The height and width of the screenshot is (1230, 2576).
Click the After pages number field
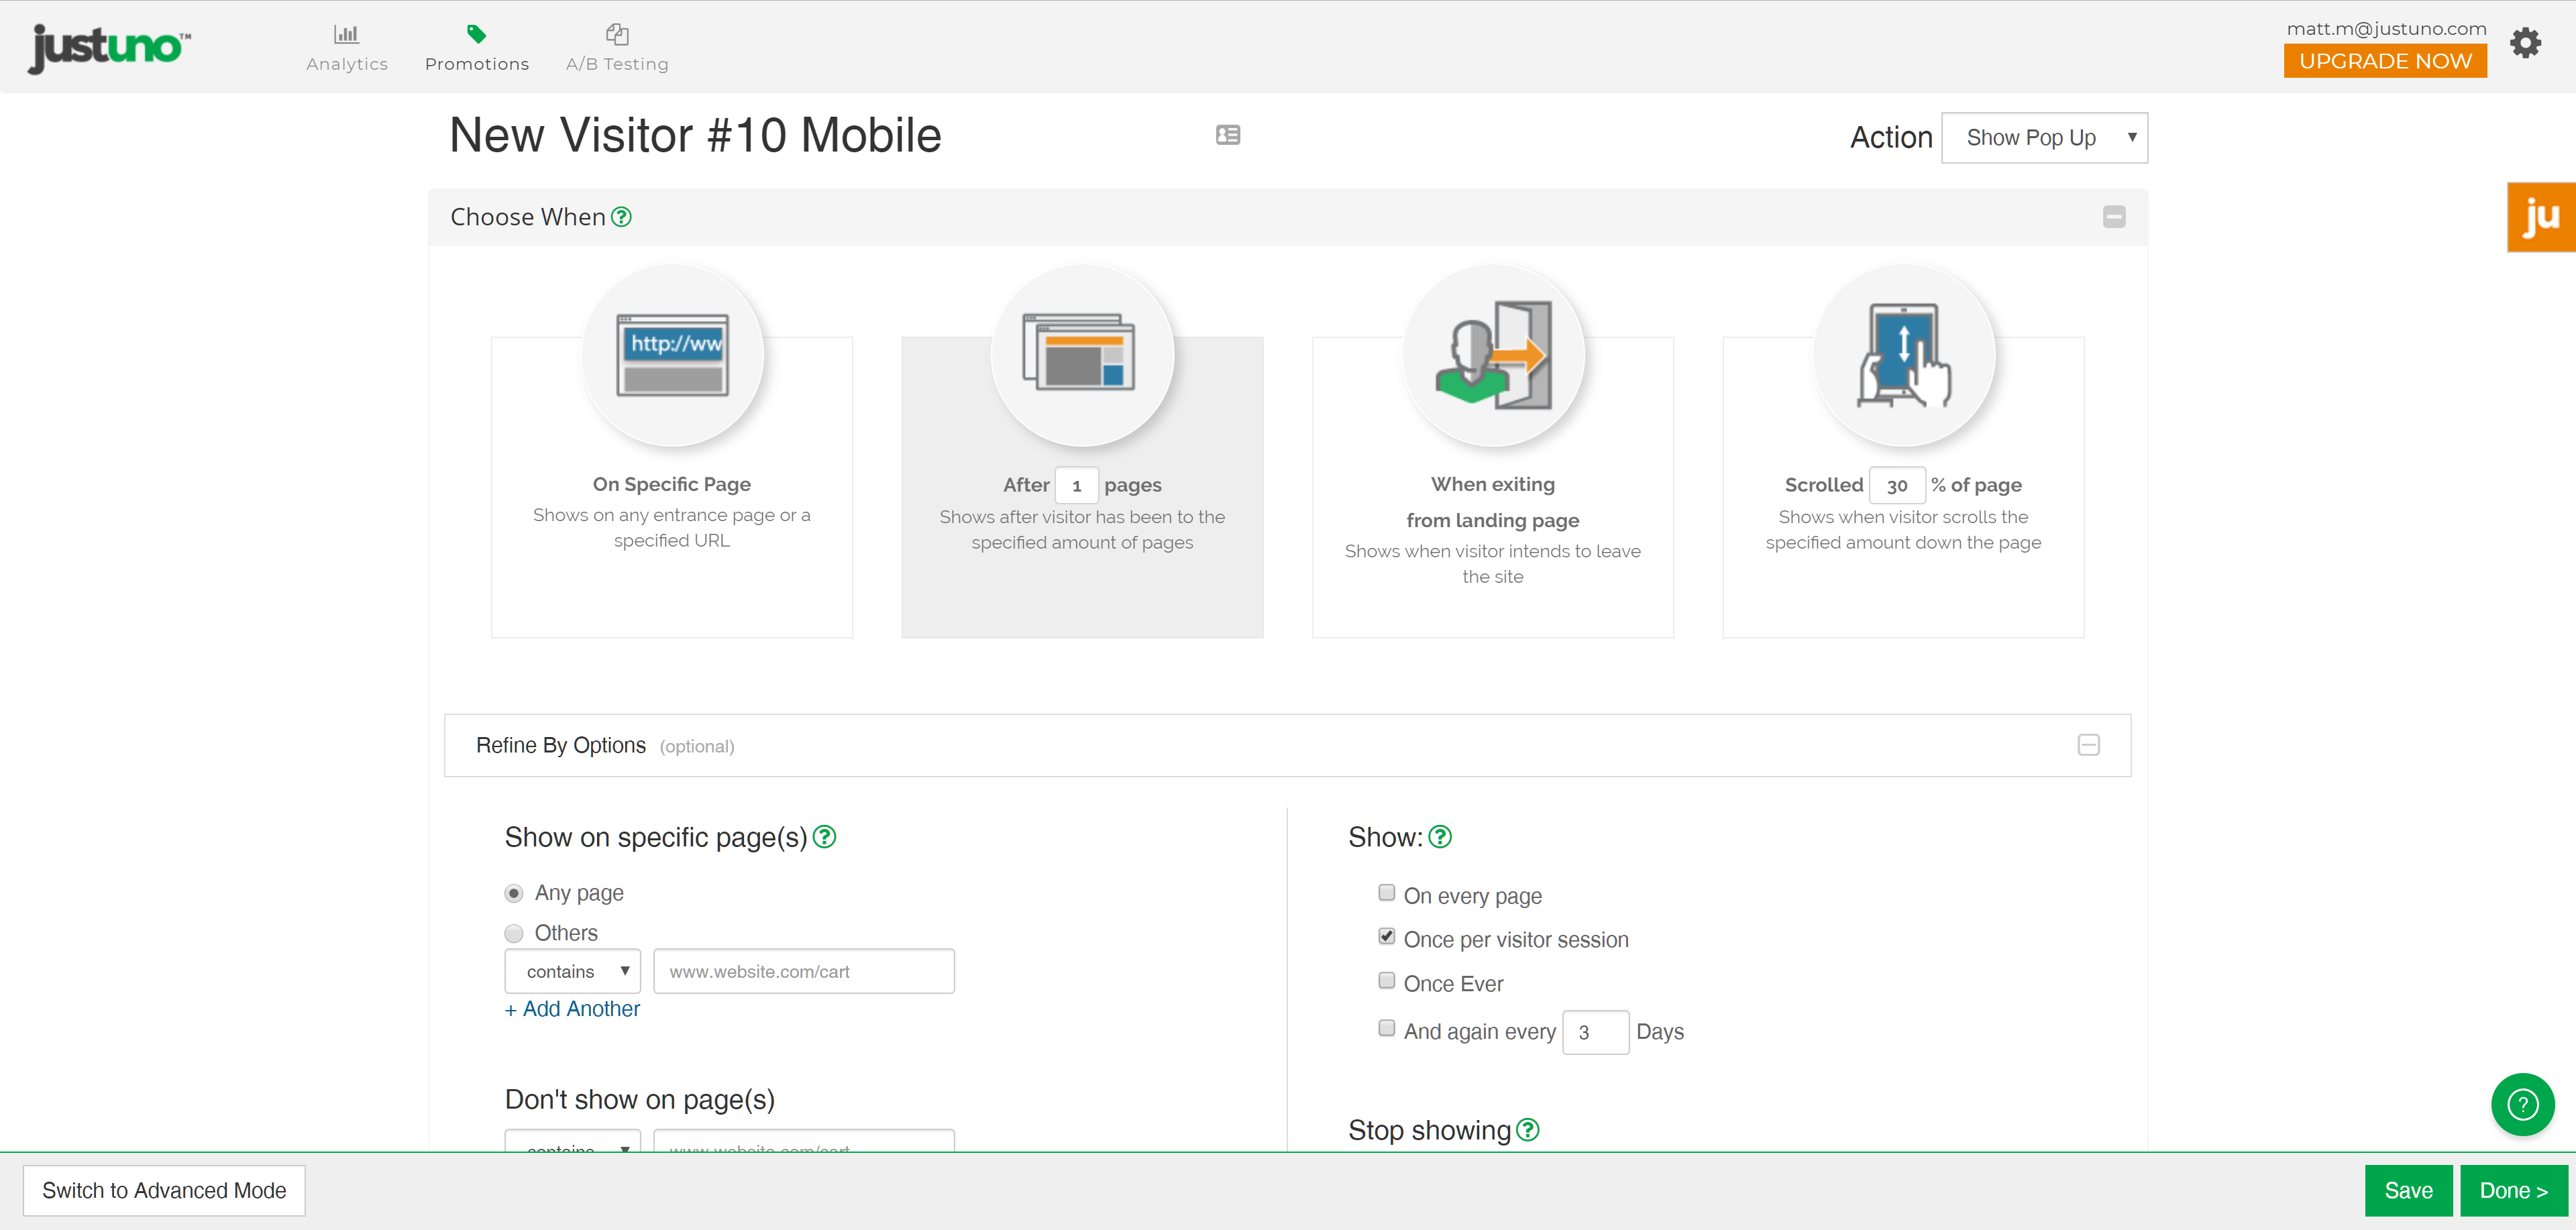[1077, 486]
